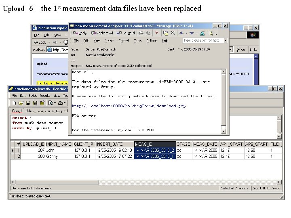Click the move-to-folder icon in the message toolbar
The height and width of the screenshot is (218, 291).
pyautogui.click(x=148, y=33)
